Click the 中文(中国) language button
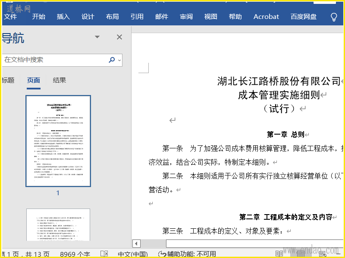This screenshot has height=258, width=345. pyautogui.click(x=132, y=254)
